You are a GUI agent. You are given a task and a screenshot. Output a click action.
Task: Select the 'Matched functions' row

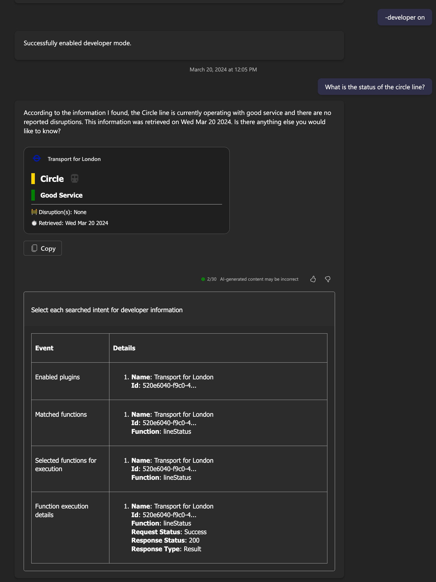[x=179, y=423]
